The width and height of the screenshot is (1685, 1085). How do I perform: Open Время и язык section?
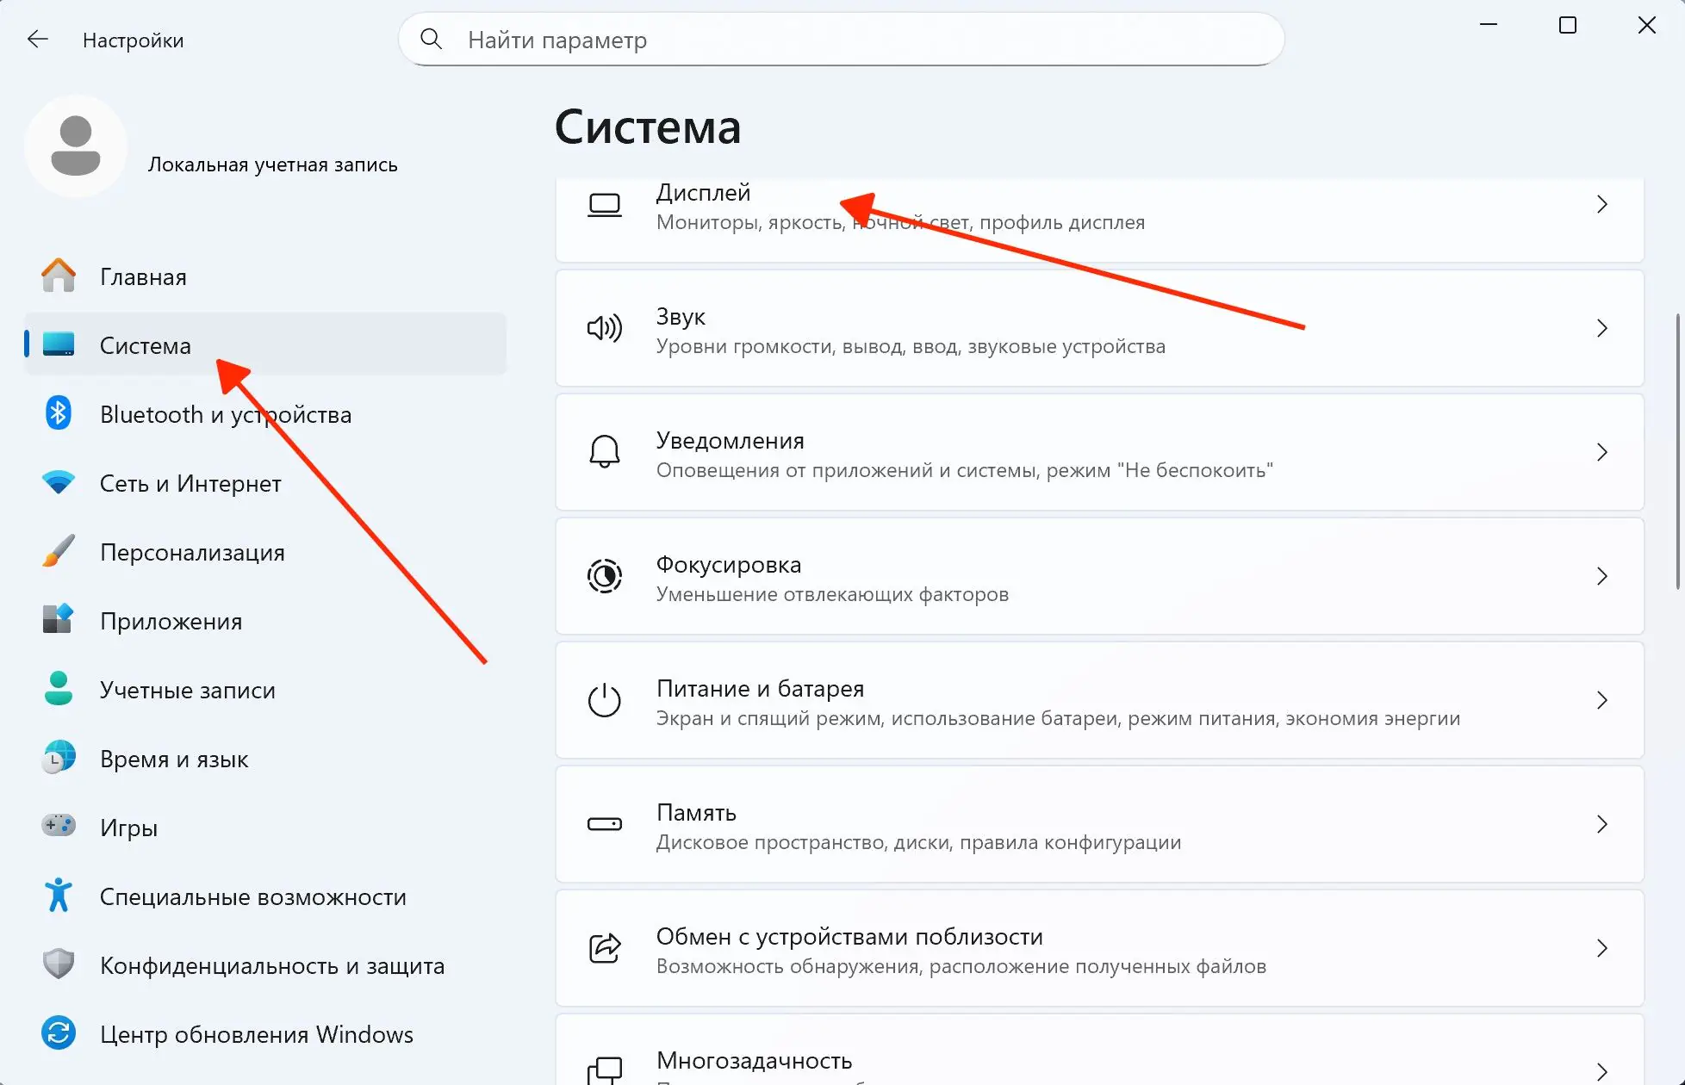click(265, 759)
